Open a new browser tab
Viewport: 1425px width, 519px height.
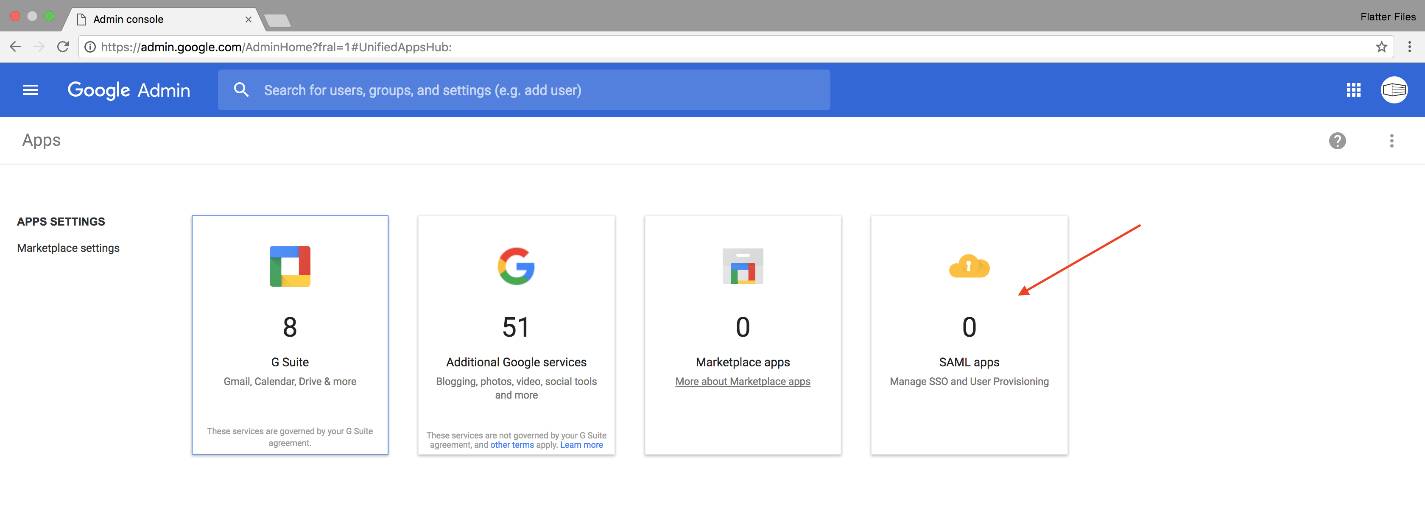click(278, 21)
